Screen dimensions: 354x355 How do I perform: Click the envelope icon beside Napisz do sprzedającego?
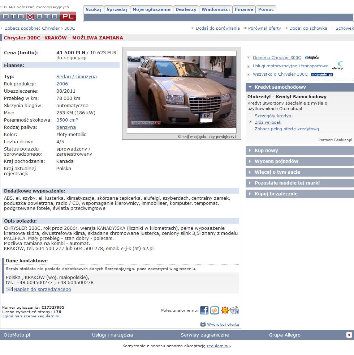point(9,289)
